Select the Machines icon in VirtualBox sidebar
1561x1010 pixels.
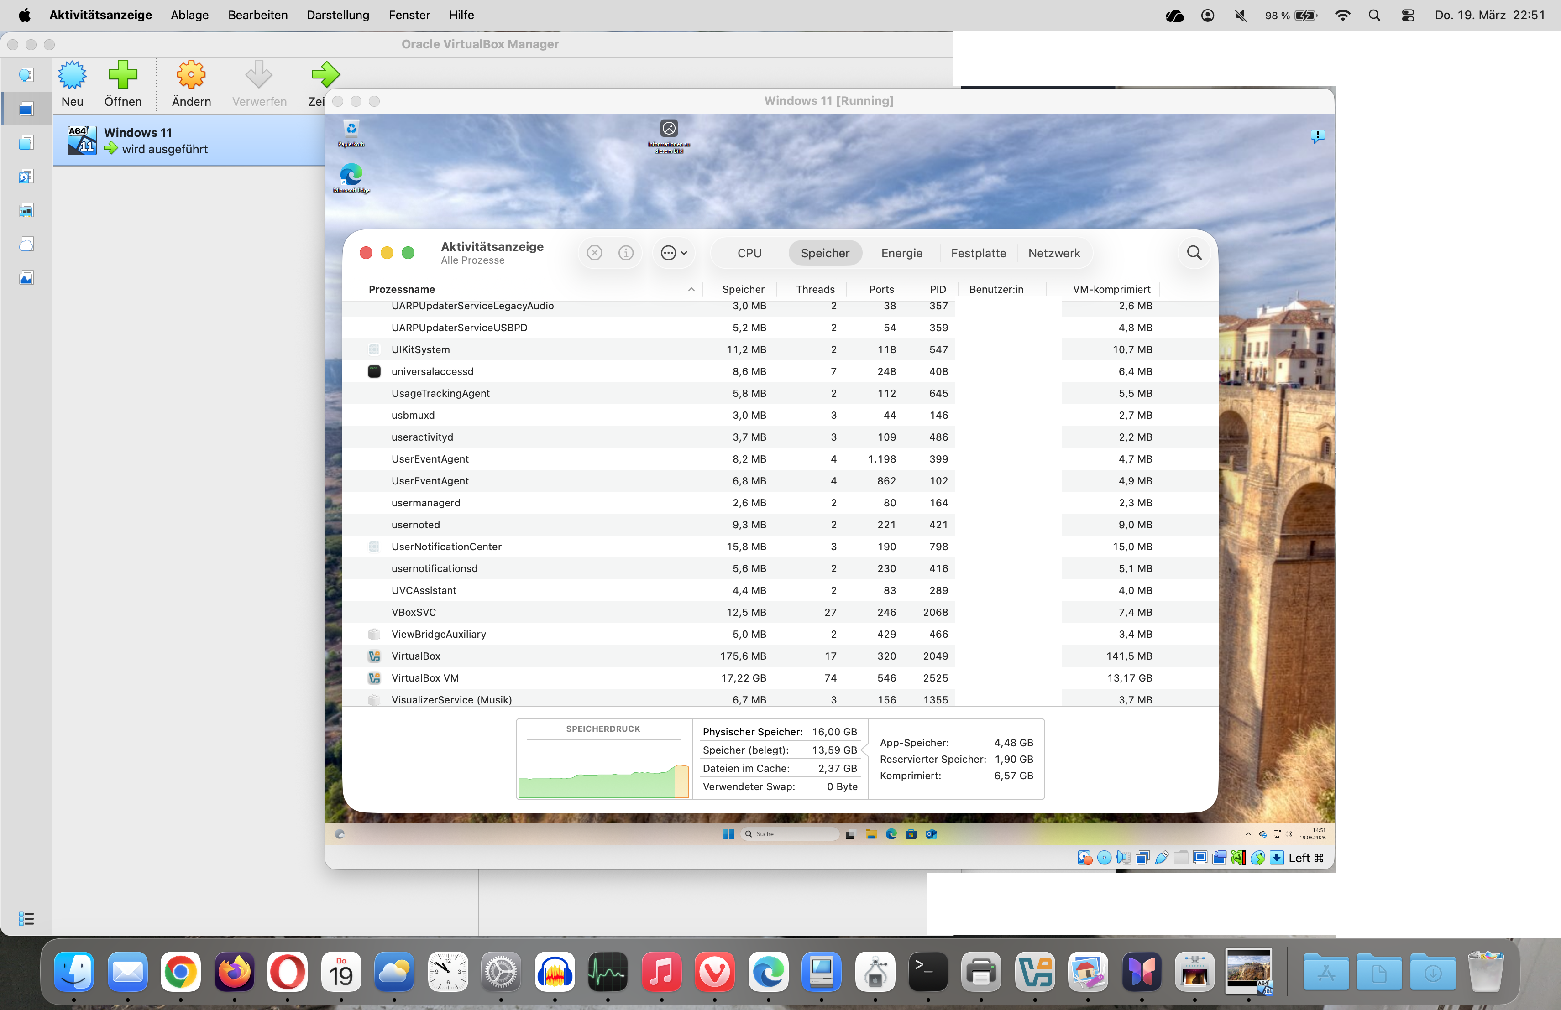26,109
